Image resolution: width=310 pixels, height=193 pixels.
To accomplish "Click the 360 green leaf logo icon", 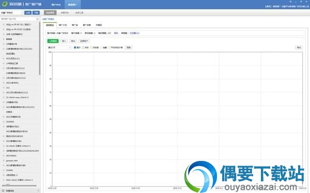I will point(5,4).
